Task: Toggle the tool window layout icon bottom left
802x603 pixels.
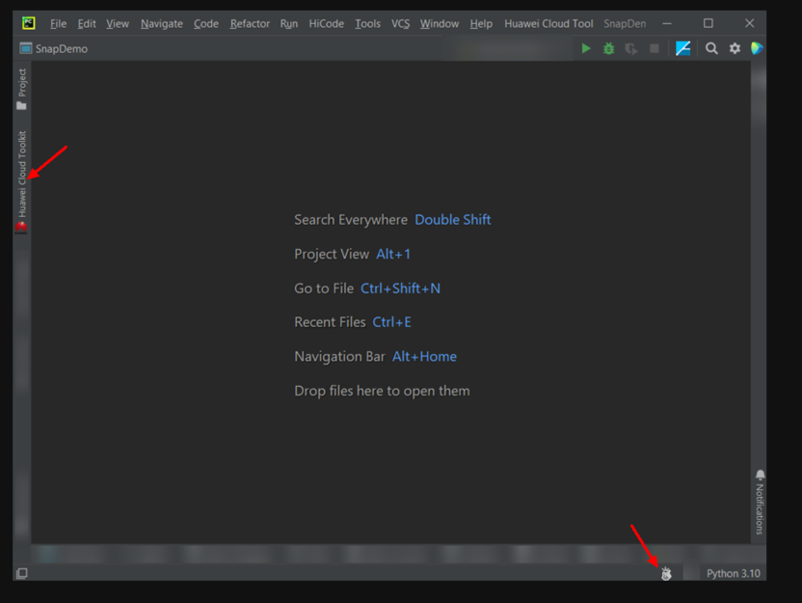Action: 21,573
